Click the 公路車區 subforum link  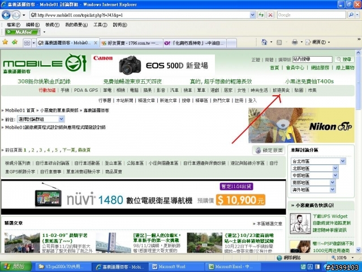(x=135, y=163)
